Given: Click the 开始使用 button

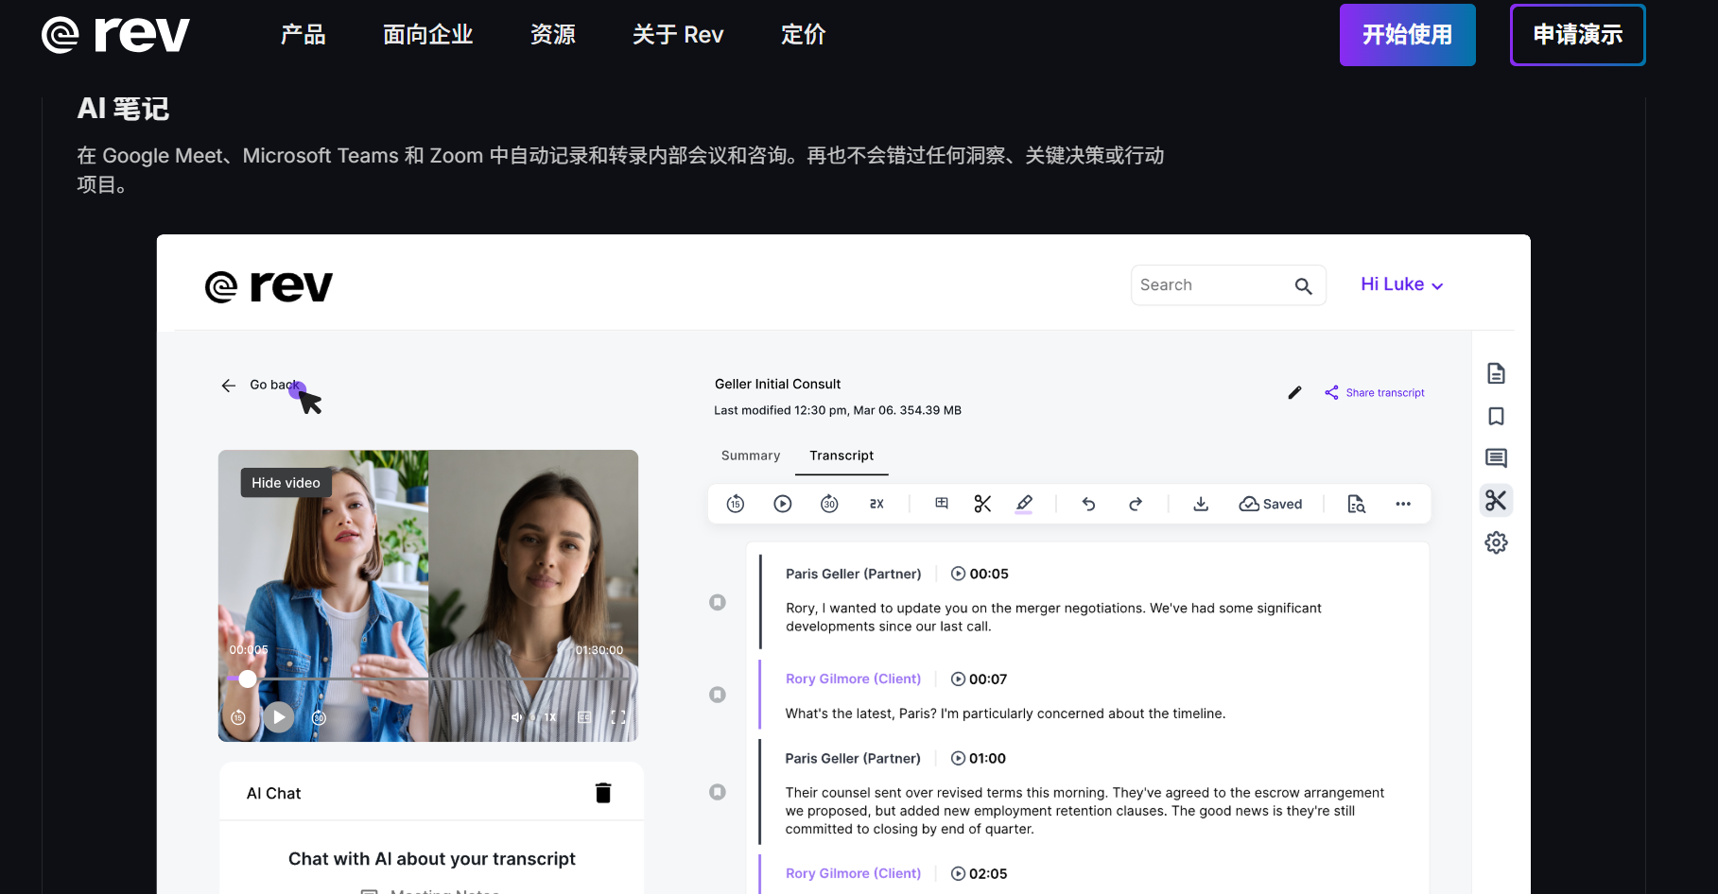Looking at the screenshot, I should tap(1407, 35).
